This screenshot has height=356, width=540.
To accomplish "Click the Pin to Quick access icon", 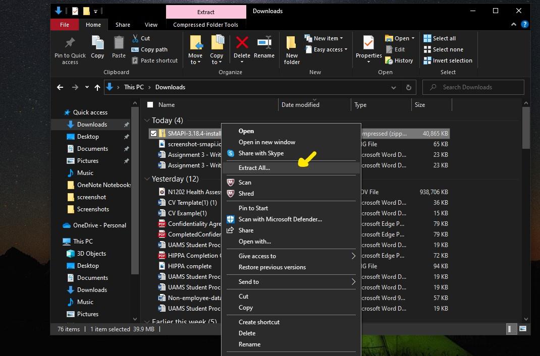I will click(x=70, y=44).
